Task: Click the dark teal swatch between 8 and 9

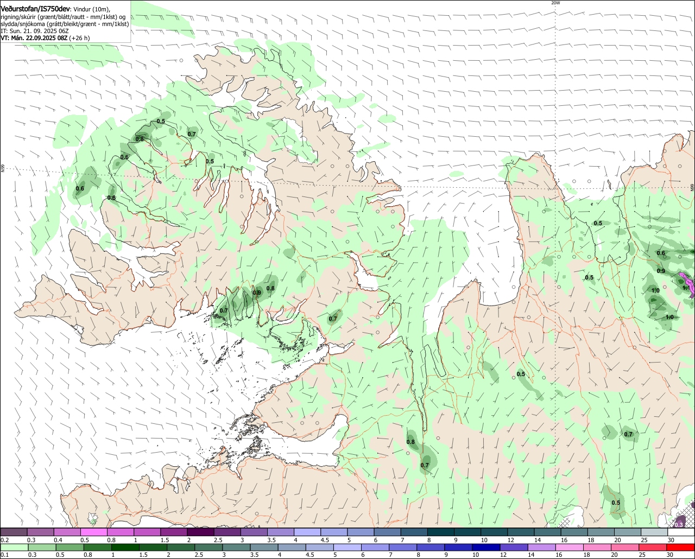Action: (440, 532)
